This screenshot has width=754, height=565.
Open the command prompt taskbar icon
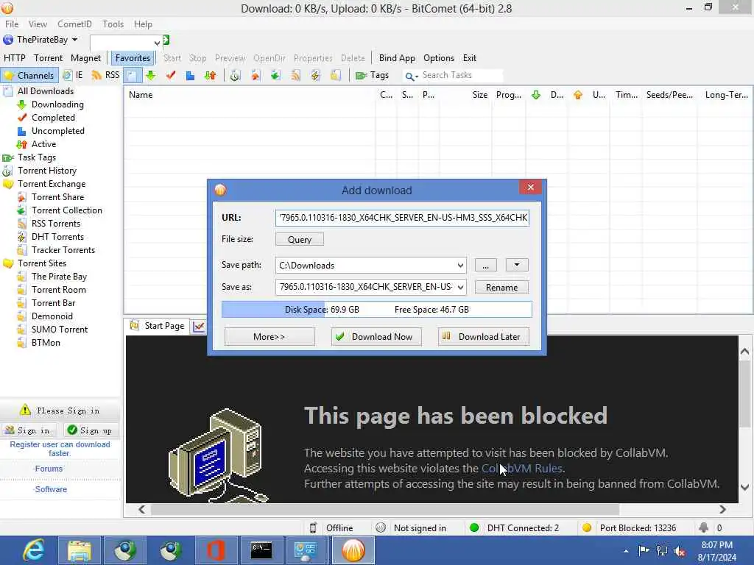(261, 550)
